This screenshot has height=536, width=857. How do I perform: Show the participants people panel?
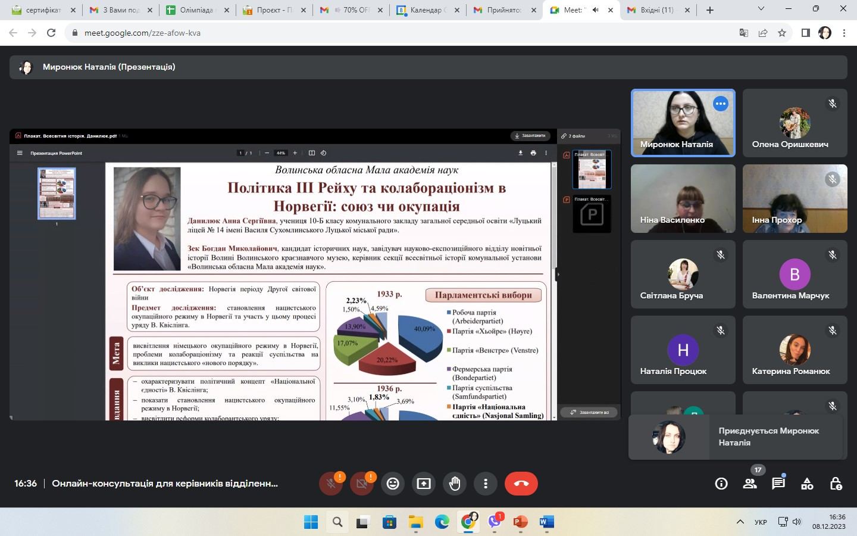coord(750,484)
